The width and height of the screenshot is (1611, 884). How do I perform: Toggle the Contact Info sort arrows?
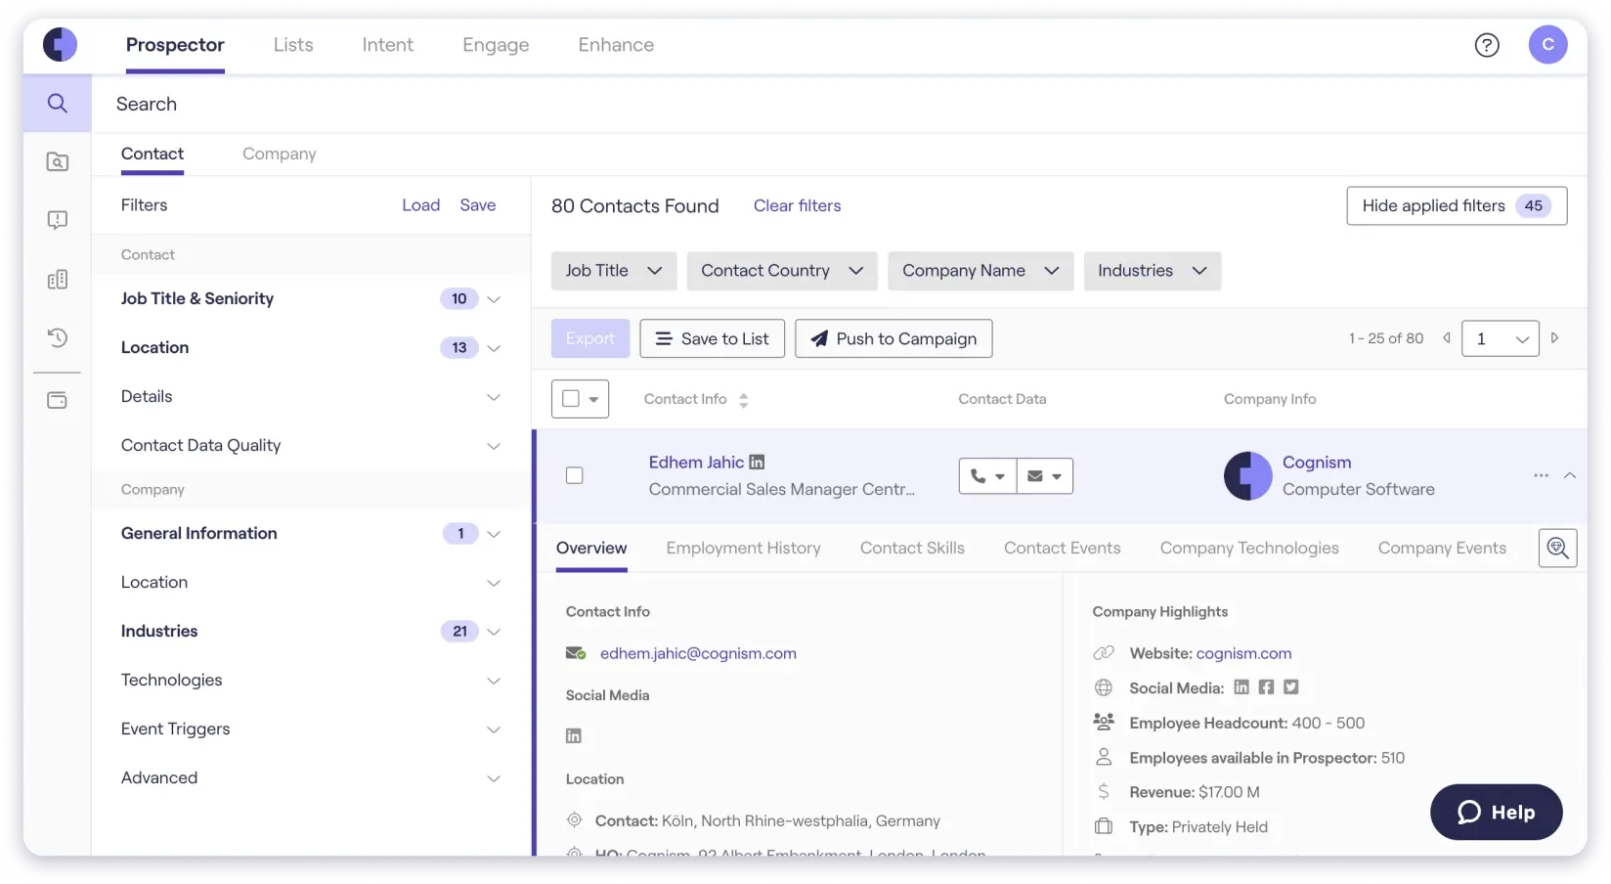(x=743, y=399)
